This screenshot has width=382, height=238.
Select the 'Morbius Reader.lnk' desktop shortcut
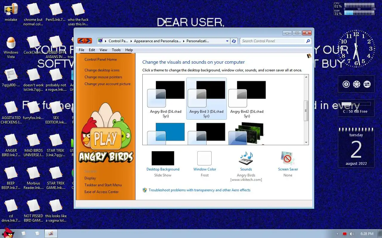point(33,178)
